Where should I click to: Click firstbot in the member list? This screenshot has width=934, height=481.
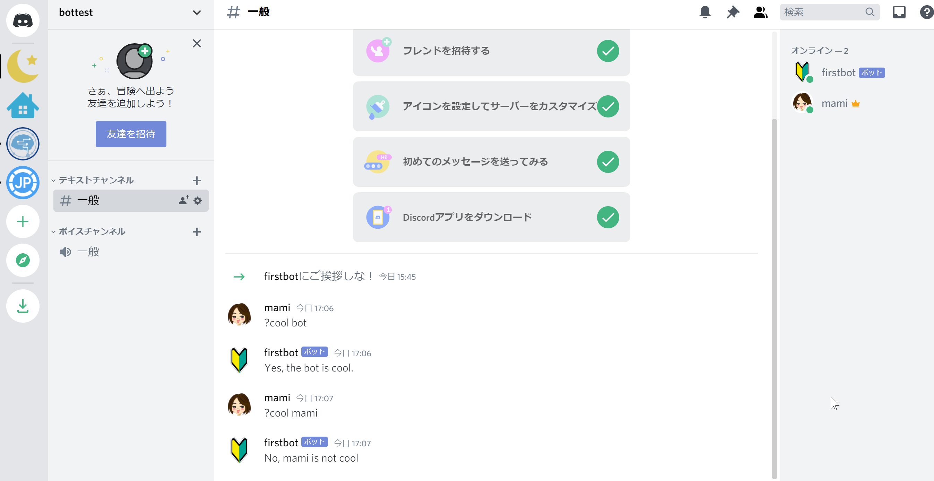(x=838, y=73)
